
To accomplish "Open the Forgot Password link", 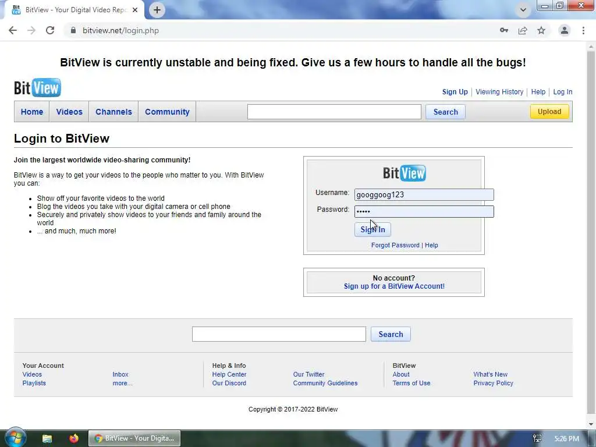I will click(x=395, y=245).
